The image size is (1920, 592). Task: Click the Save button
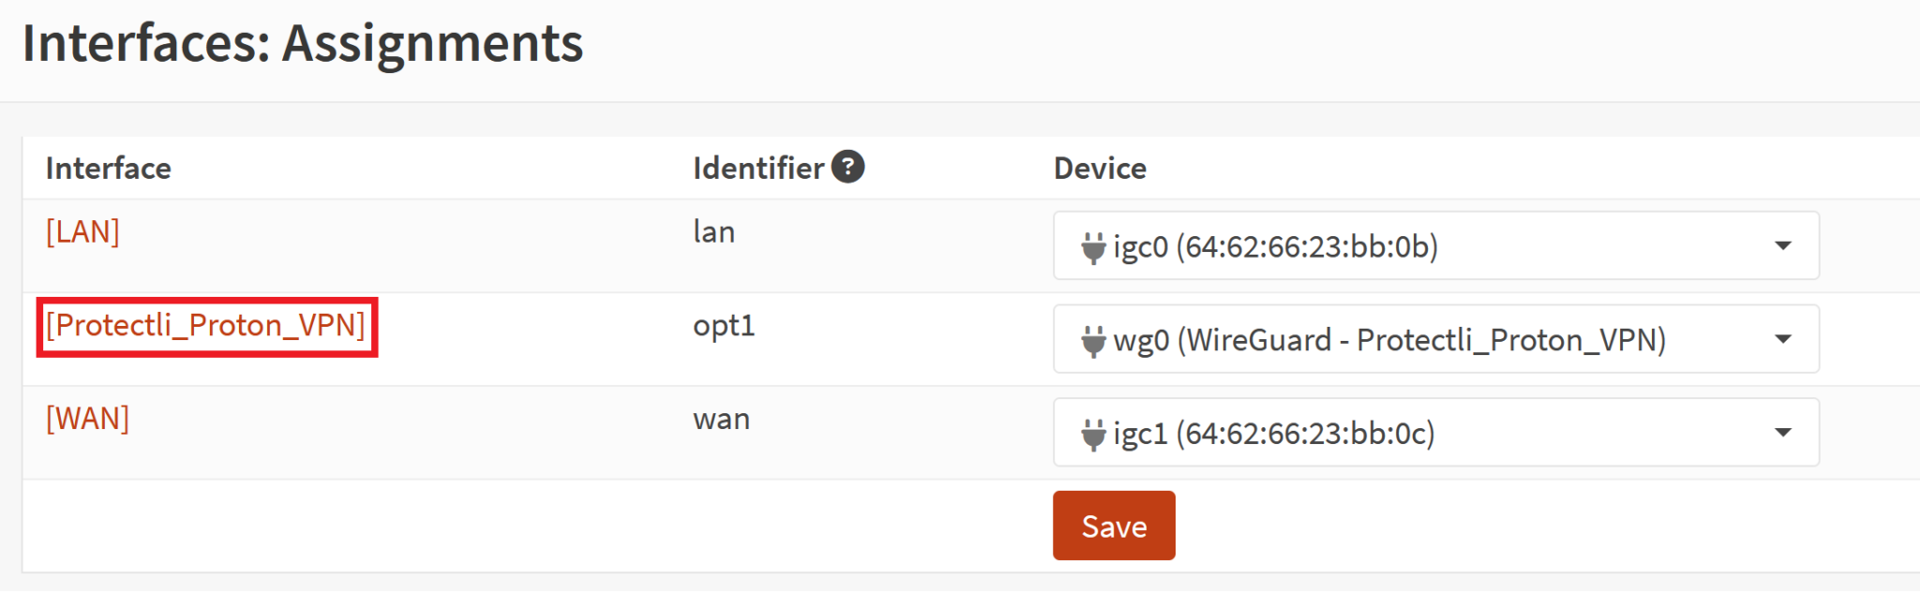1114,525
